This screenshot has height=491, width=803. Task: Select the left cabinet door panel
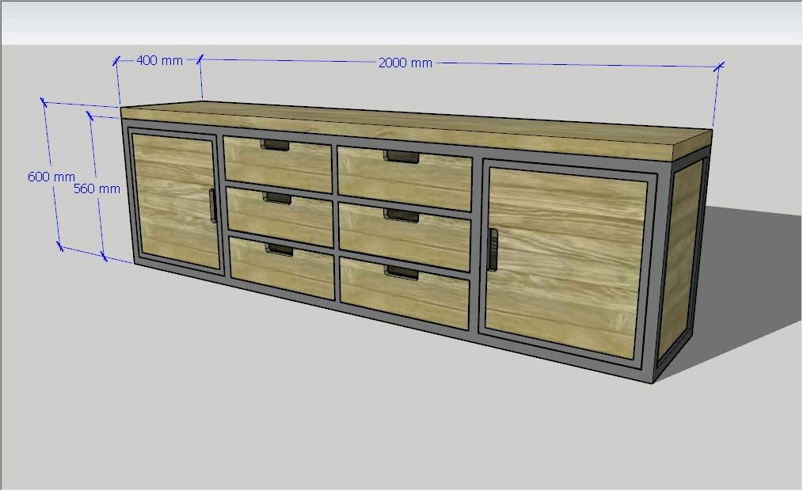point(175,200)
